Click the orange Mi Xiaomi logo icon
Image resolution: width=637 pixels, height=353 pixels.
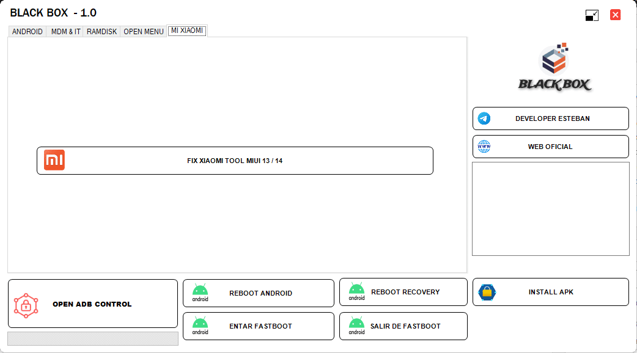click(x=54, y=160)
